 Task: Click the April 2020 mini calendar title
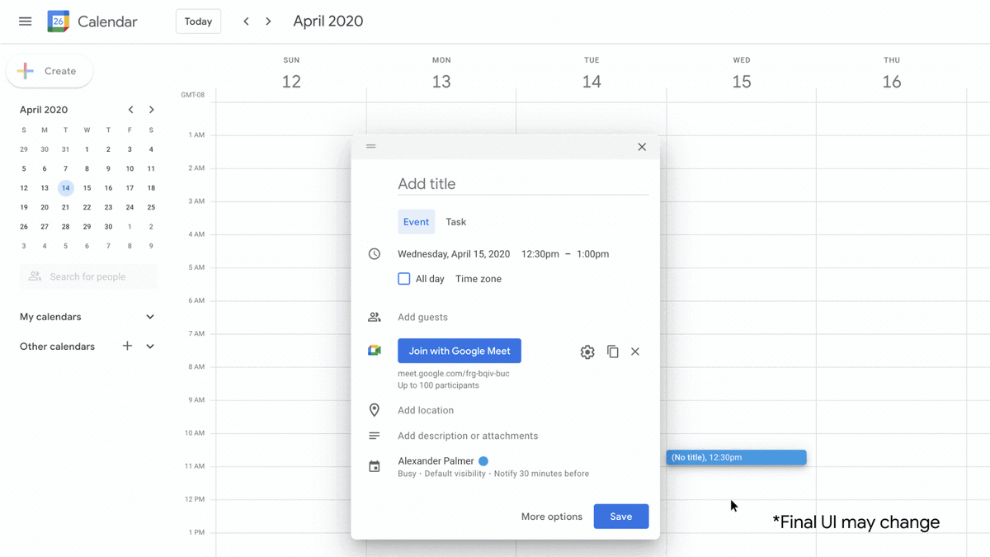[44, 110]
